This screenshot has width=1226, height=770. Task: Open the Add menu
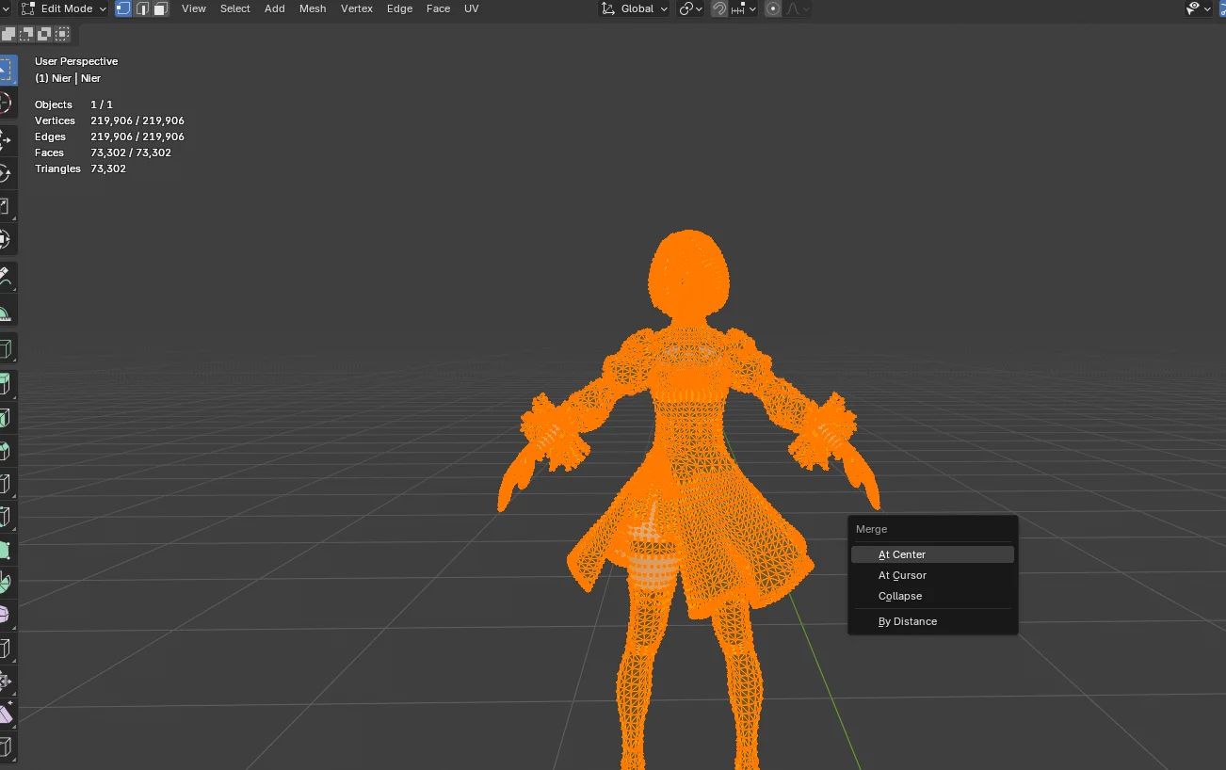click(x=275, y=8)
